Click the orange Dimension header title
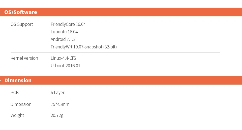 [x=18, y=81]
